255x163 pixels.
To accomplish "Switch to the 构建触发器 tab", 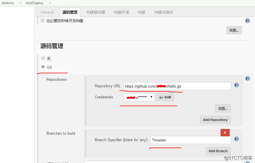I will pos(96,12).
